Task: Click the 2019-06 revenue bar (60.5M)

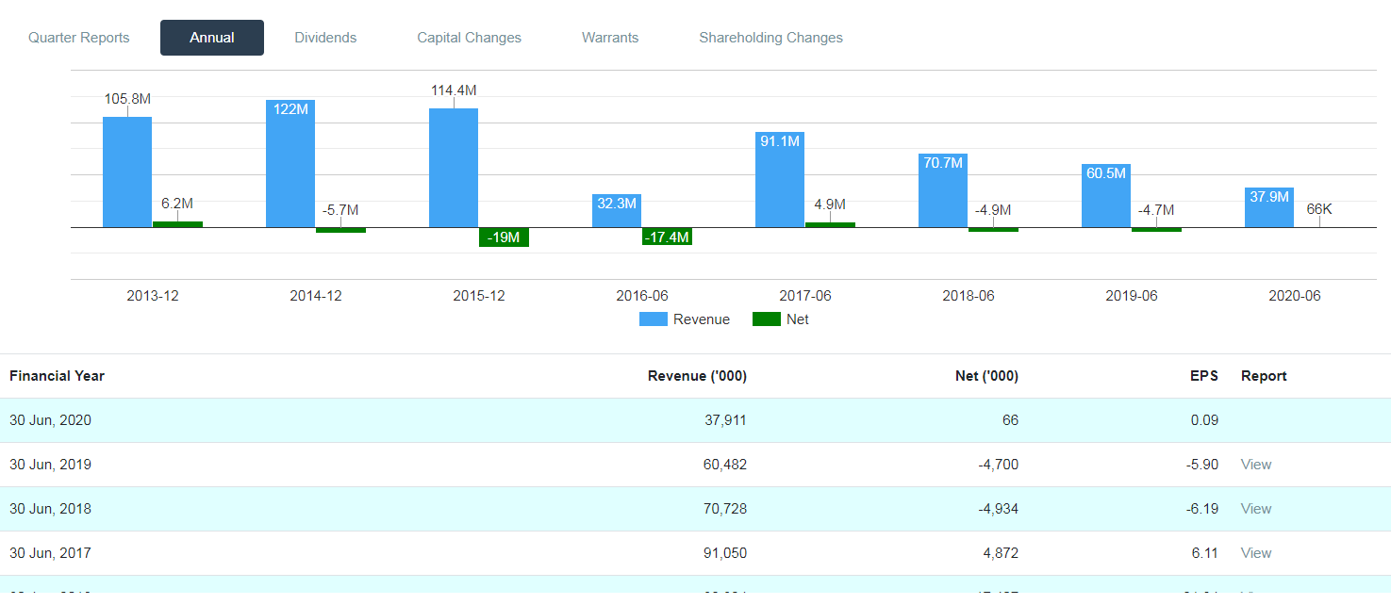Action: point(1106,196)
